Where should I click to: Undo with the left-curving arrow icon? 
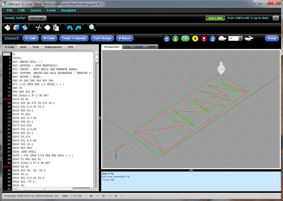[70, 27]
